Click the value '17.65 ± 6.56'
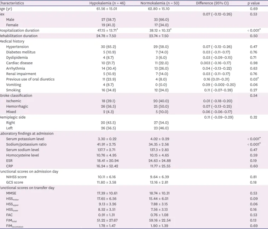This screenshot has height=229, width=268. click(x=107, y=199)
